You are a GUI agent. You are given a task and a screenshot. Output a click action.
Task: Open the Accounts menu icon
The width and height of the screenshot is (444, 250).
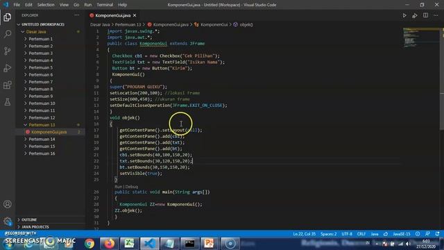[8, 204]
